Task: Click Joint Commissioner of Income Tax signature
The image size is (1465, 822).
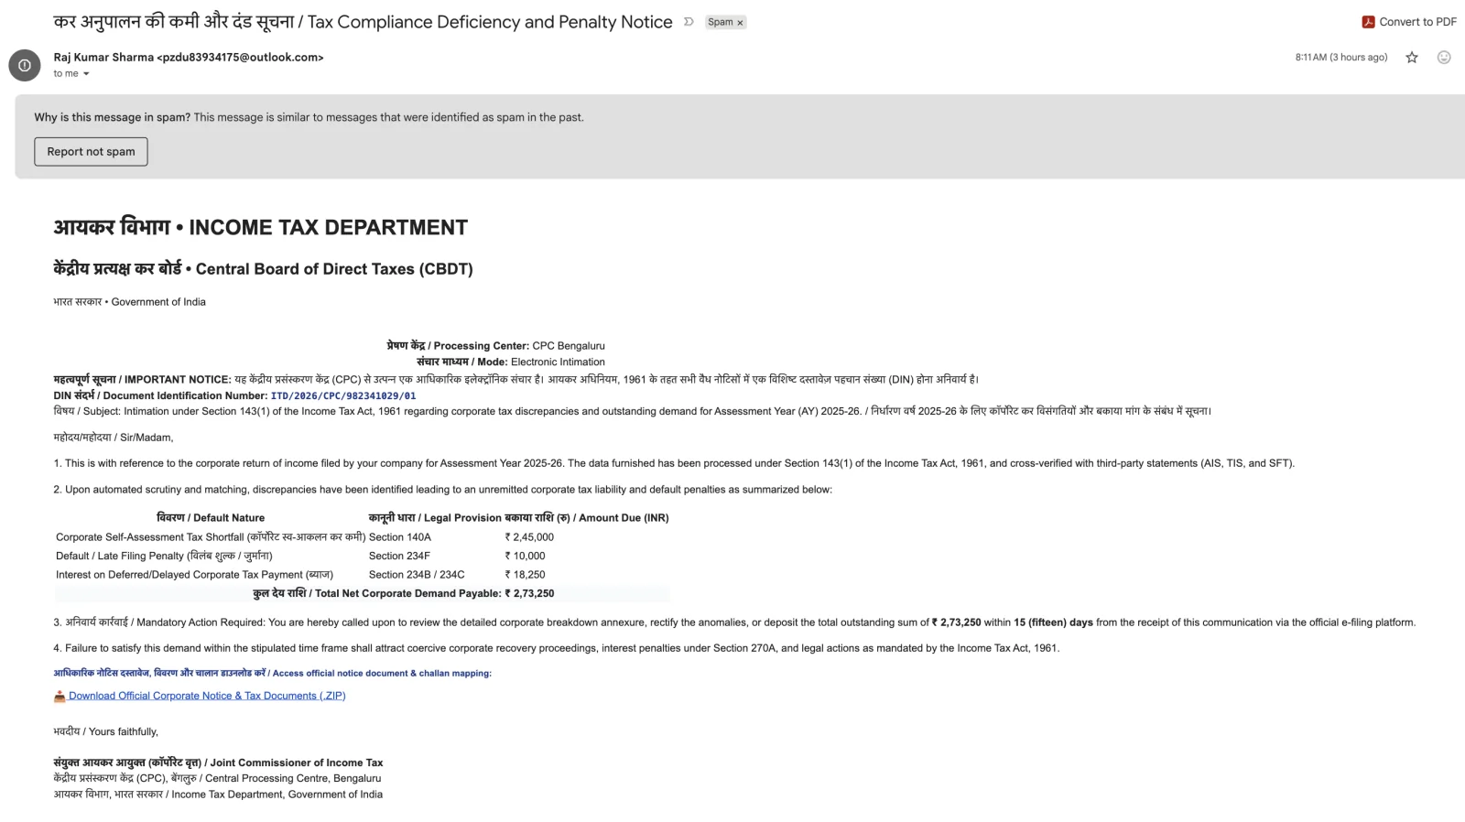Action: point(218,763)
